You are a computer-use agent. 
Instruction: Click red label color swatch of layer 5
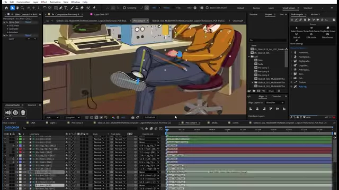[20, 149]
